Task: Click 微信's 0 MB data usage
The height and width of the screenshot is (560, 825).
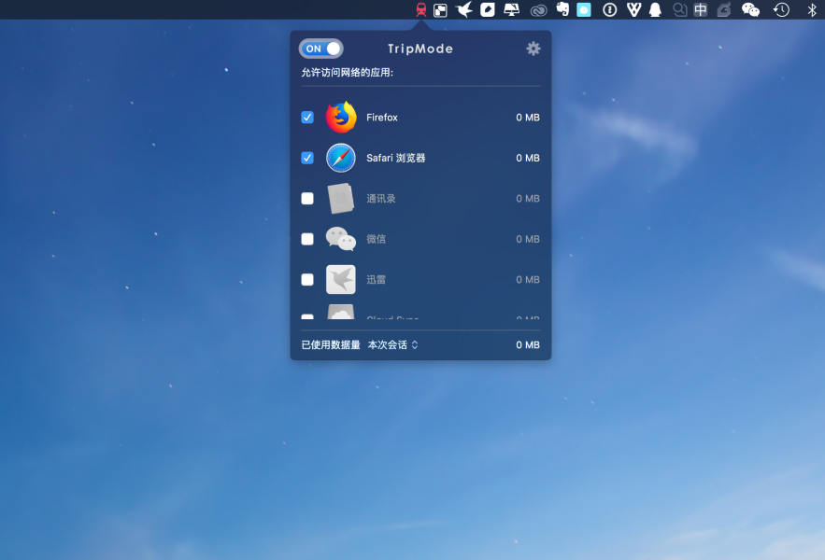Action: tap(528, 239)
